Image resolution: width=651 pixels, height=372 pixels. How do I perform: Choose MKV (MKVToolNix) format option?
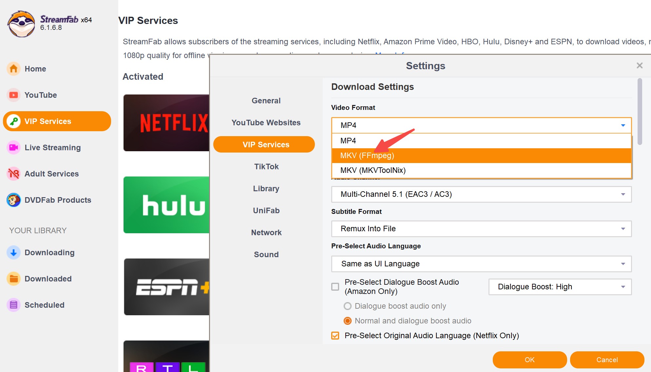(481, 170)
